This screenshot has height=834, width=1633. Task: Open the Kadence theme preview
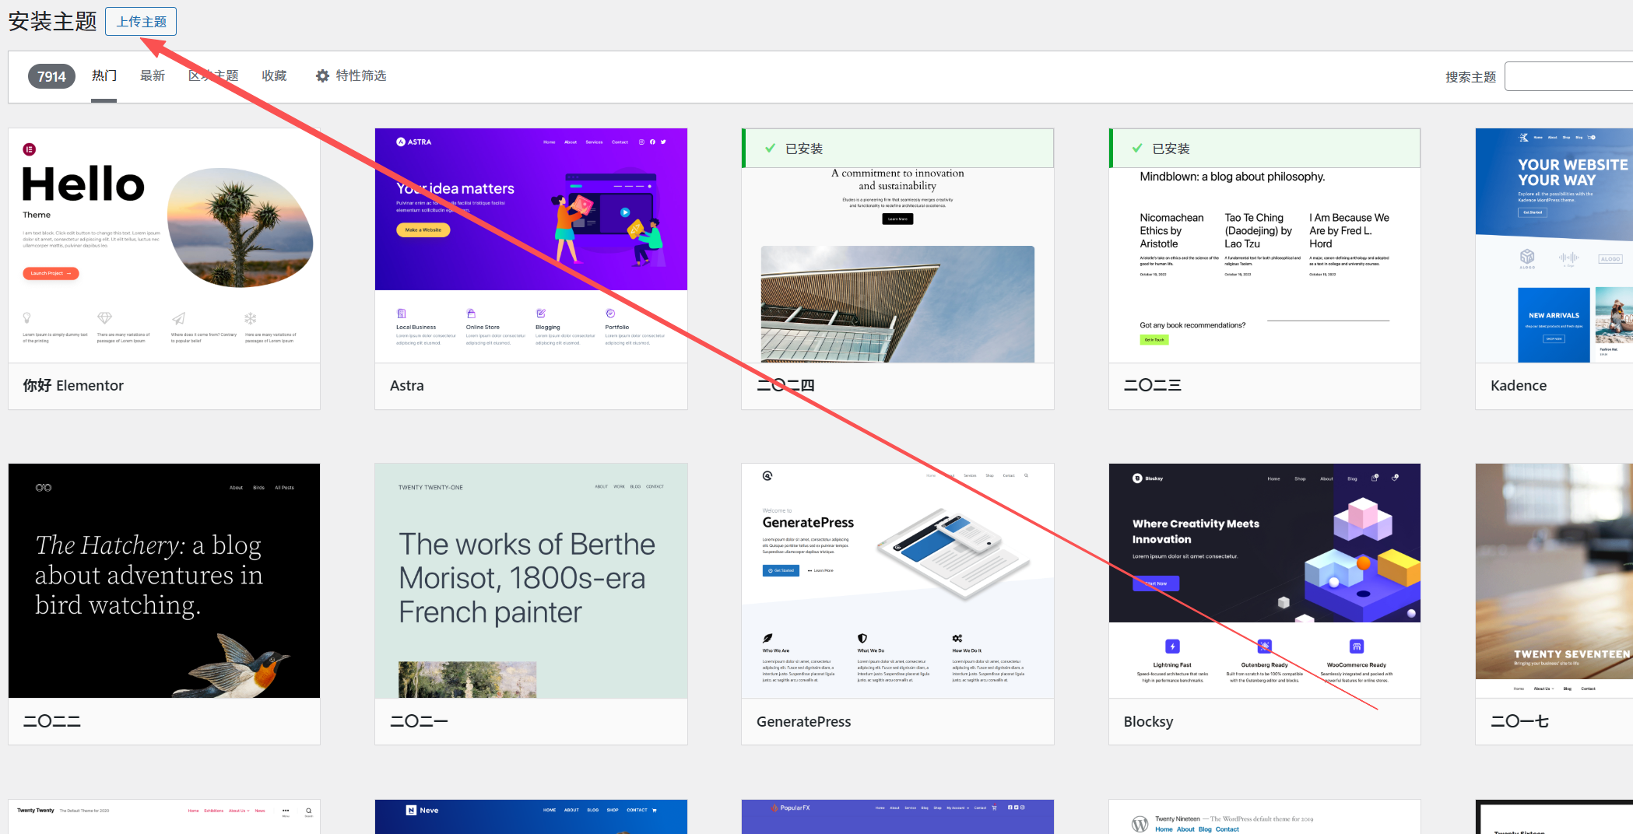coord(1554,246)
